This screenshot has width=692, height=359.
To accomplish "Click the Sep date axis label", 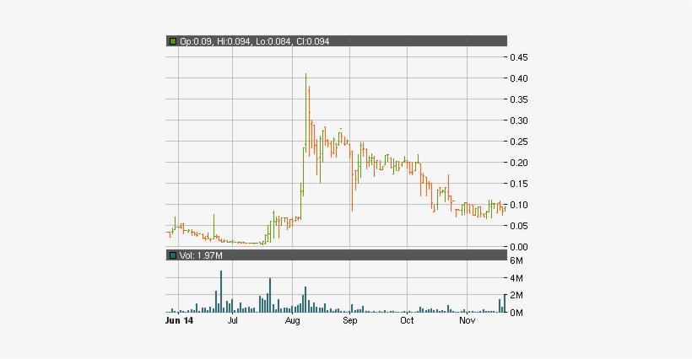I will click(x=350, y=321).
